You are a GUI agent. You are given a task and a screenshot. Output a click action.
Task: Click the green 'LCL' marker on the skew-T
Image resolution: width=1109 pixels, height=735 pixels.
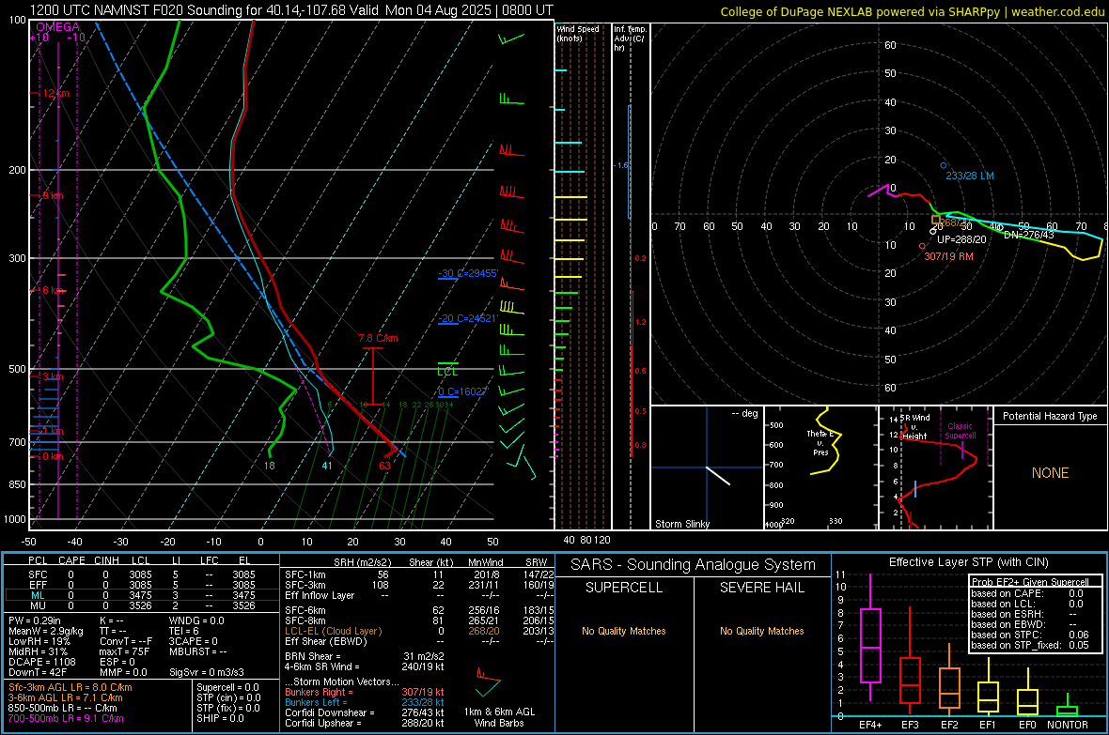[x=447, y=371]
